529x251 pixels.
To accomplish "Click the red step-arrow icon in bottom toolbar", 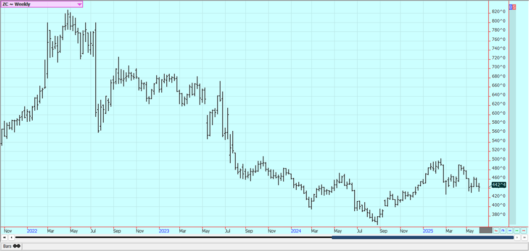I will (x=496, y=231).
